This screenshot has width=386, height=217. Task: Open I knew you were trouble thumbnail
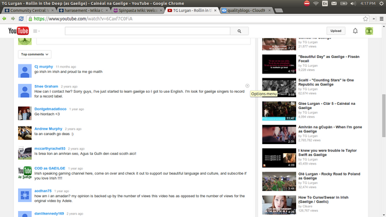[279, 158]
